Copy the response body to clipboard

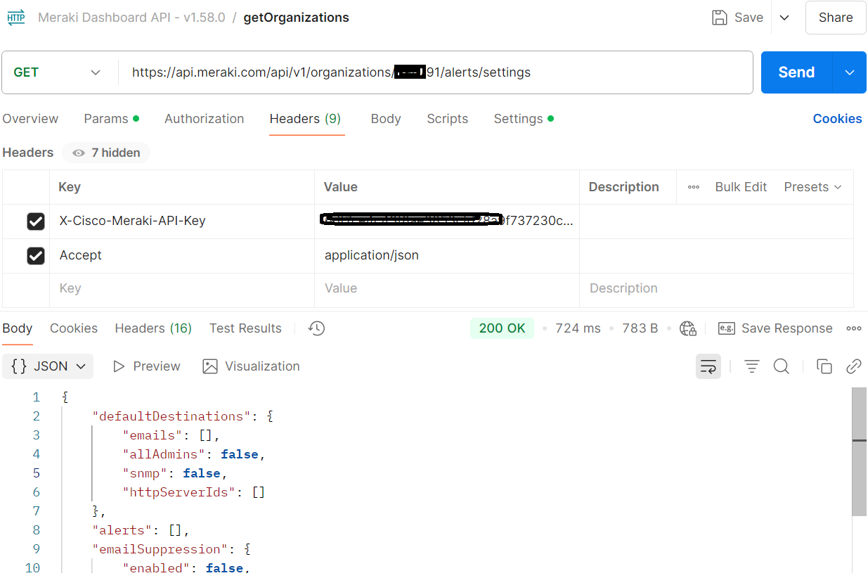[x=824, y=366]
